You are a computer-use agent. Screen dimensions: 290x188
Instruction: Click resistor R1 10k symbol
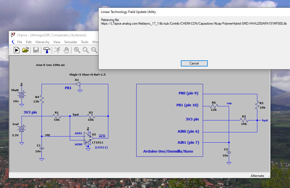57,116
